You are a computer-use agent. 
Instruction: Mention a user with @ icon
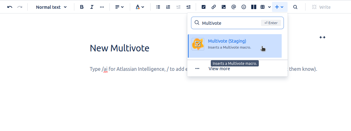[x=234, y=7]
